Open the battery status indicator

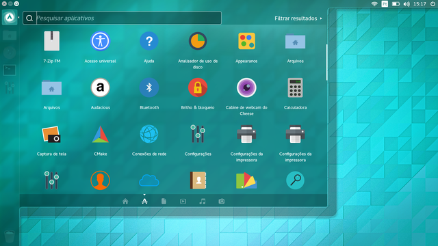[x=396, y=4]
